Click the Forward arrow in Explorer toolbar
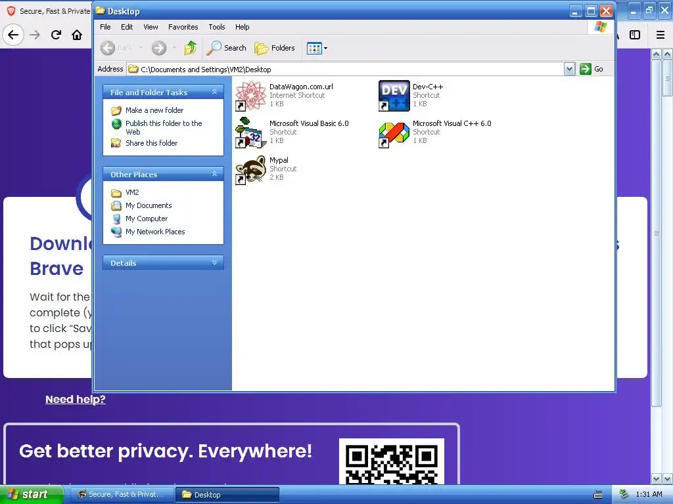This screenshot has height=504, width=673. (159, 48)
